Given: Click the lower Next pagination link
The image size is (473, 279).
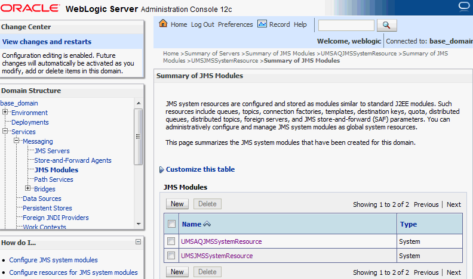Looking at the screenshot, I should click(454, 272).
